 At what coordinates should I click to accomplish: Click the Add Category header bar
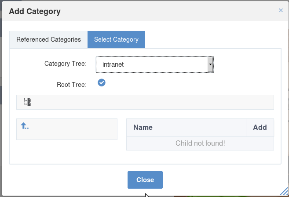point(145,11)
